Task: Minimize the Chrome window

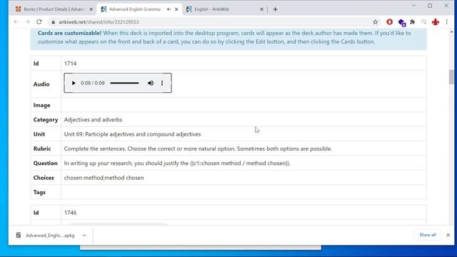Action: pos(414,6)
